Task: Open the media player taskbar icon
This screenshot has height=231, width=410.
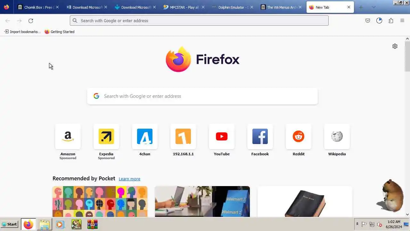Action: (60, 224)
